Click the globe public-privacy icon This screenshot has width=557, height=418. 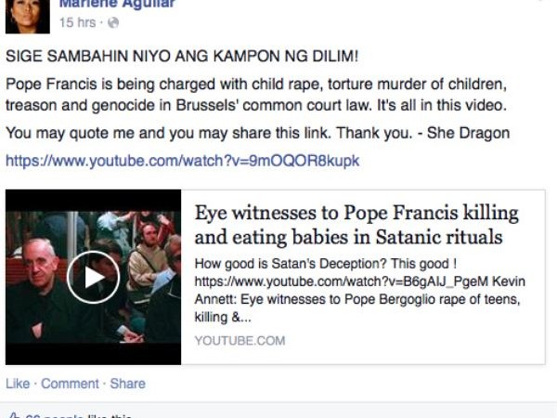click(113, 22)
